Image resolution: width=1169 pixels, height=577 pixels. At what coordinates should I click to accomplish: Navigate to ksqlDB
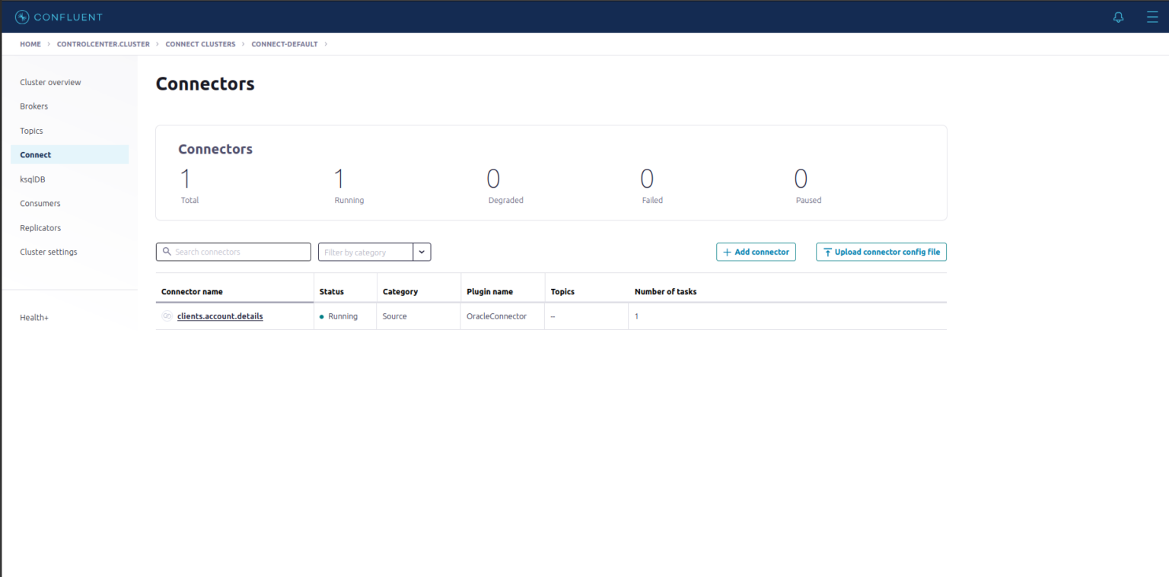coord(32,179)
